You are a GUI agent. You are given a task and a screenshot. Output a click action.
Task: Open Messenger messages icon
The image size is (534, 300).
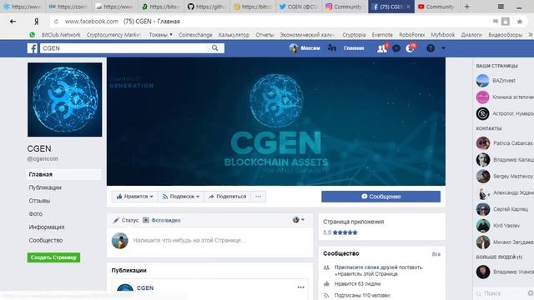point(396,48)
